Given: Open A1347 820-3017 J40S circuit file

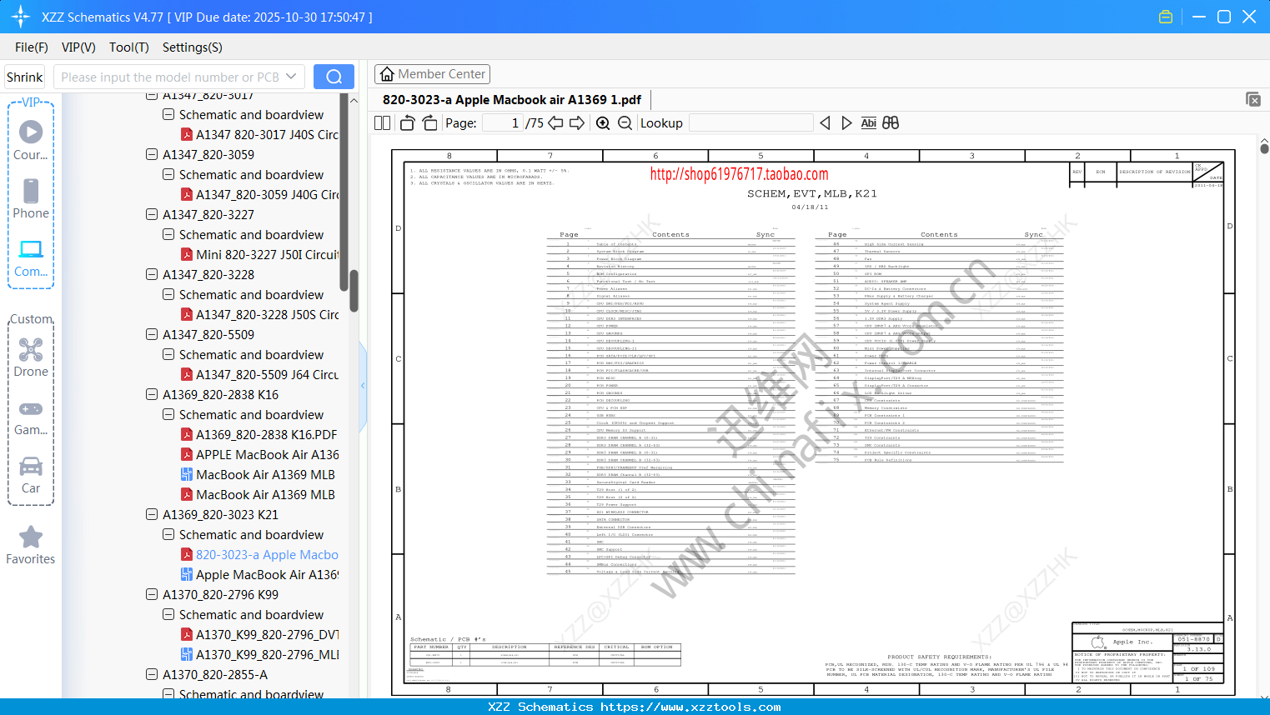Looking at the screenshot, I should (x=268, y=134).
